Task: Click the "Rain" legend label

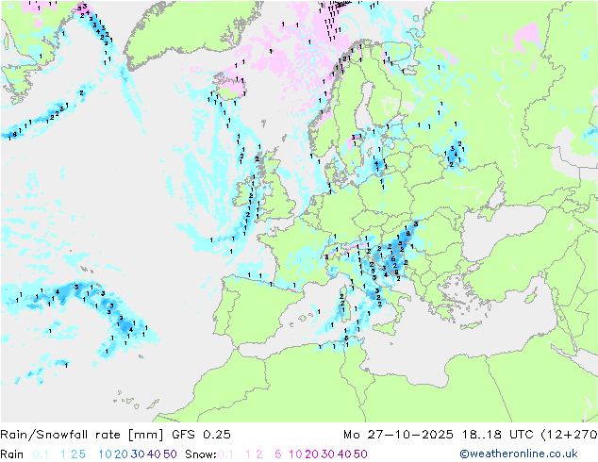Action: click(x=12, y=454)
